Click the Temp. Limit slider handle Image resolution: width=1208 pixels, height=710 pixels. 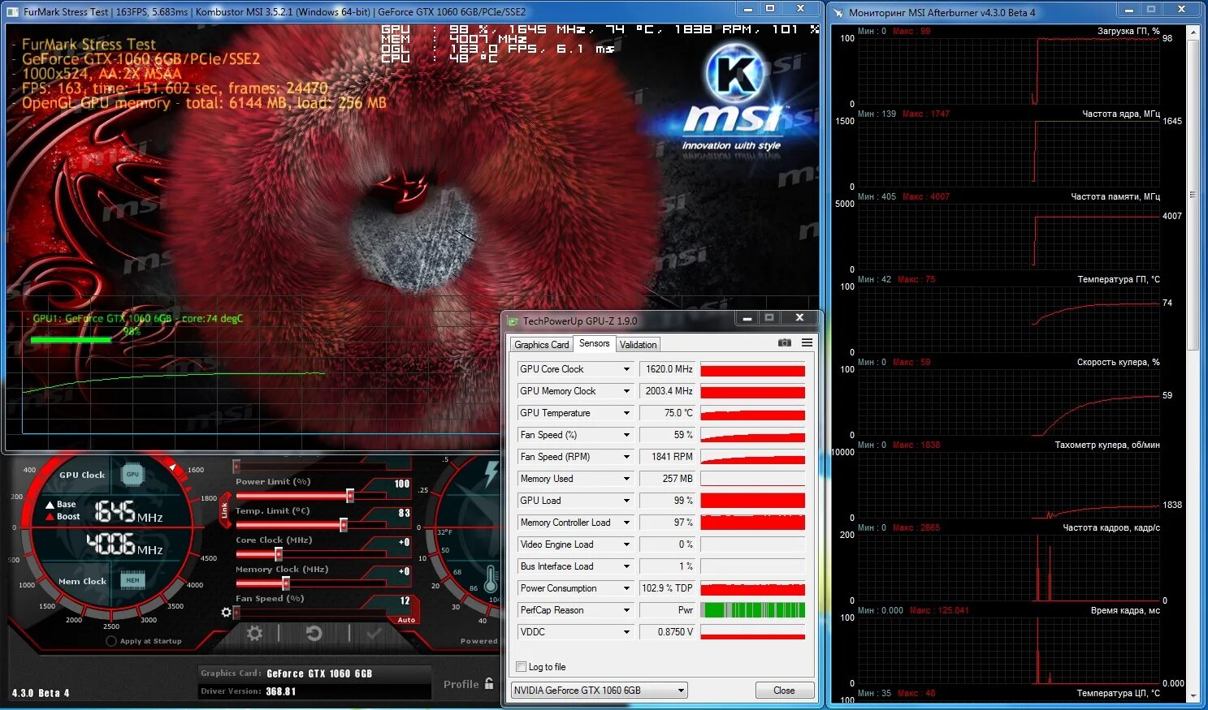pos(344,525)
